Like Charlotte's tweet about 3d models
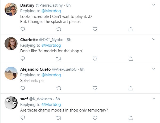Screen dimensions: 160x123 coord(95,59)
